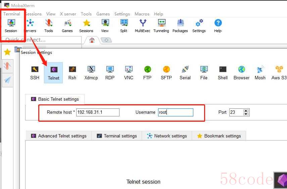Activate the Split toolbar button
The image size is (287, 189).
[x=124, y=26]
